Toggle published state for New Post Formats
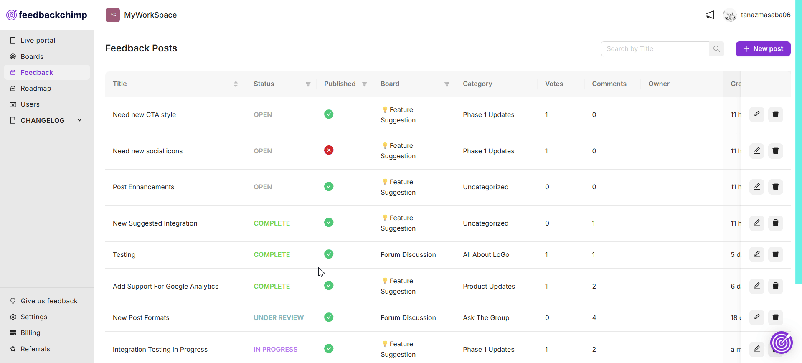Image resolution: width=802 pixels, height=363 pixels. click(x=329, y=317)
